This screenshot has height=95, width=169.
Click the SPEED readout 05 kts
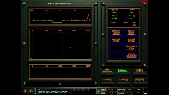(x=130, y=93)
